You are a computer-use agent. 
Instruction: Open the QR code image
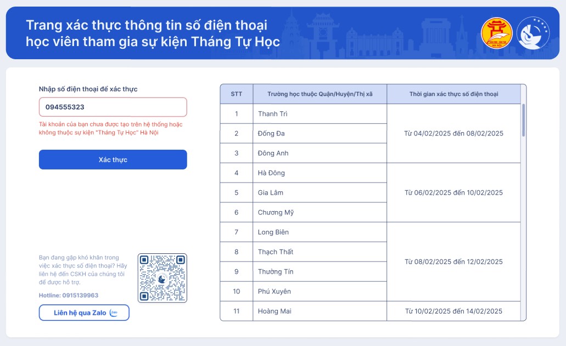(162, 278)
